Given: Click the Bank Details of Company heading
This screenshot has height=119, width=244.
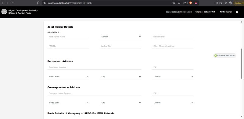Looking at the screenshot, I should coord(81,113).
